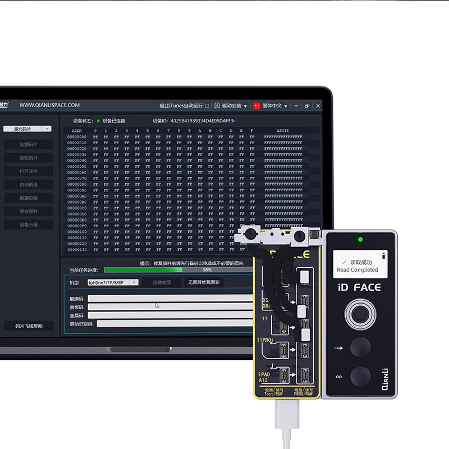Enable 阻止iTunes自动运行 option
The image size is (449, 449).
[206, 105]
